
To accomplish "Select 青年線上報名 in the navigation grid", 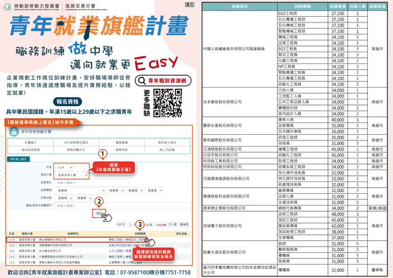I will [167, 143].
